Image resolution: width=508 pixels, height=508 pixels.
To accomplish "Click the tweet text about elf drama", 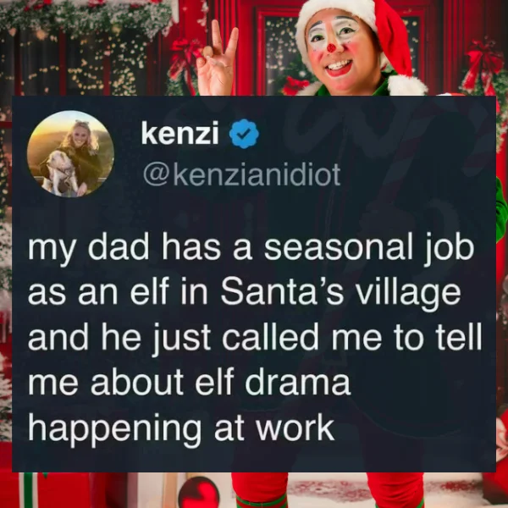I will click(254, 338).
